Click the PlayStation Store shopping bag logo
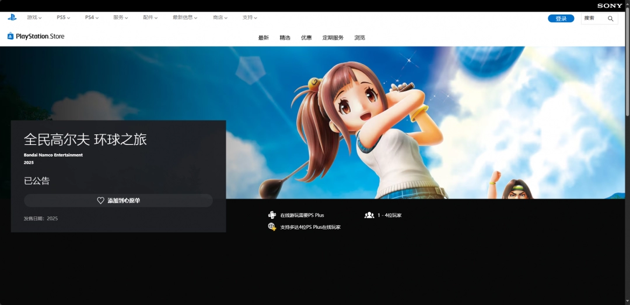The height and width of the screenshot is (305, 630). [10, 36]
